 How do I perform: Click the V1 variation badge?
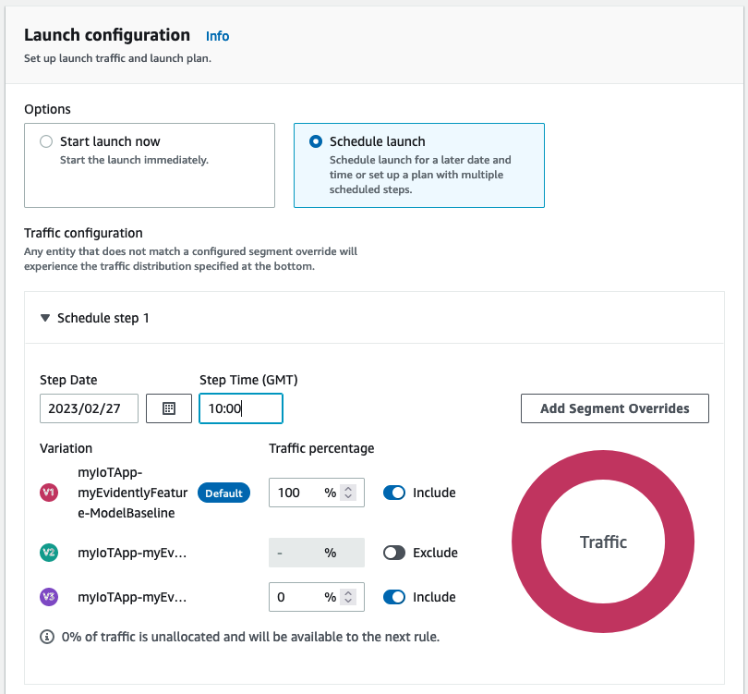(x=48, y=493)
